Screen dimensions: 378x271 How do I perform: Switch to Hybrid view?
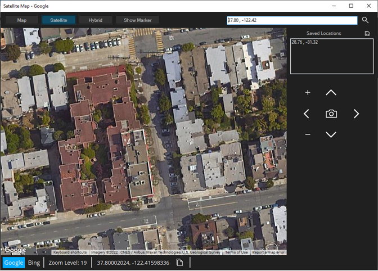(x=96, y=20)
